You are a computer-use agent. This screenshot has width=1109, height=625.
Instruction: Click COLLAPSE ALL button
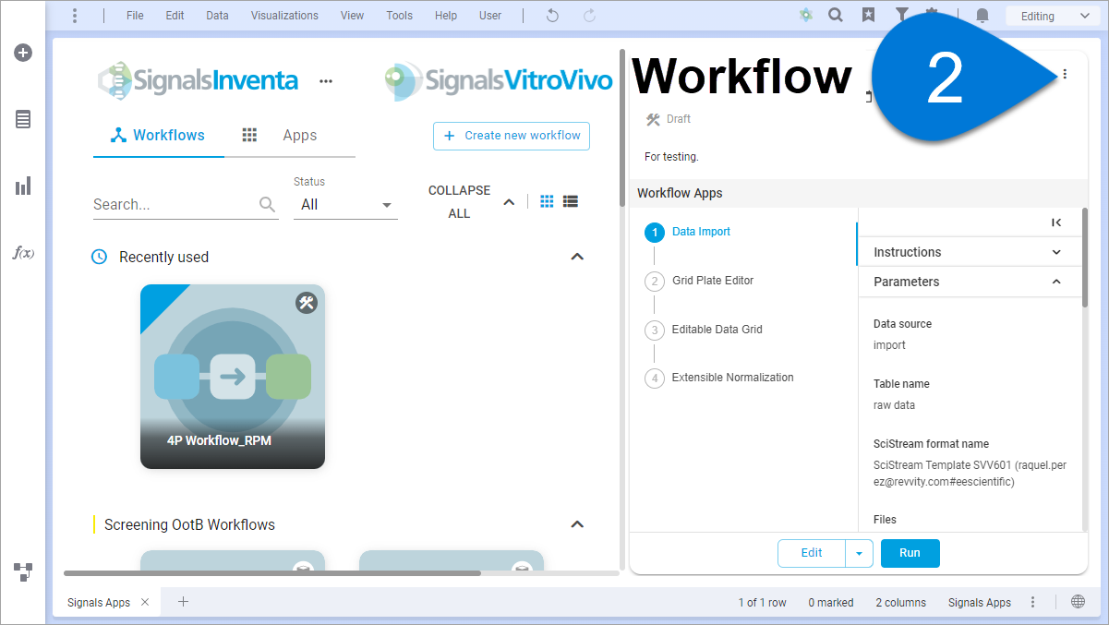pyautogui.click(x=459, y=201)
